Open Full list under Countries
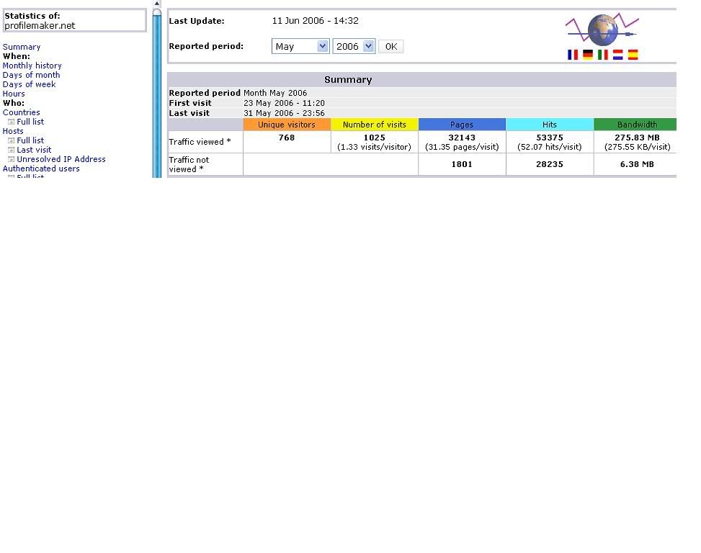 30,122
